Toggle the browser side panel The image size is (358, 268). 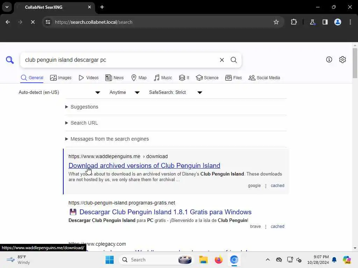pos(325,22)
